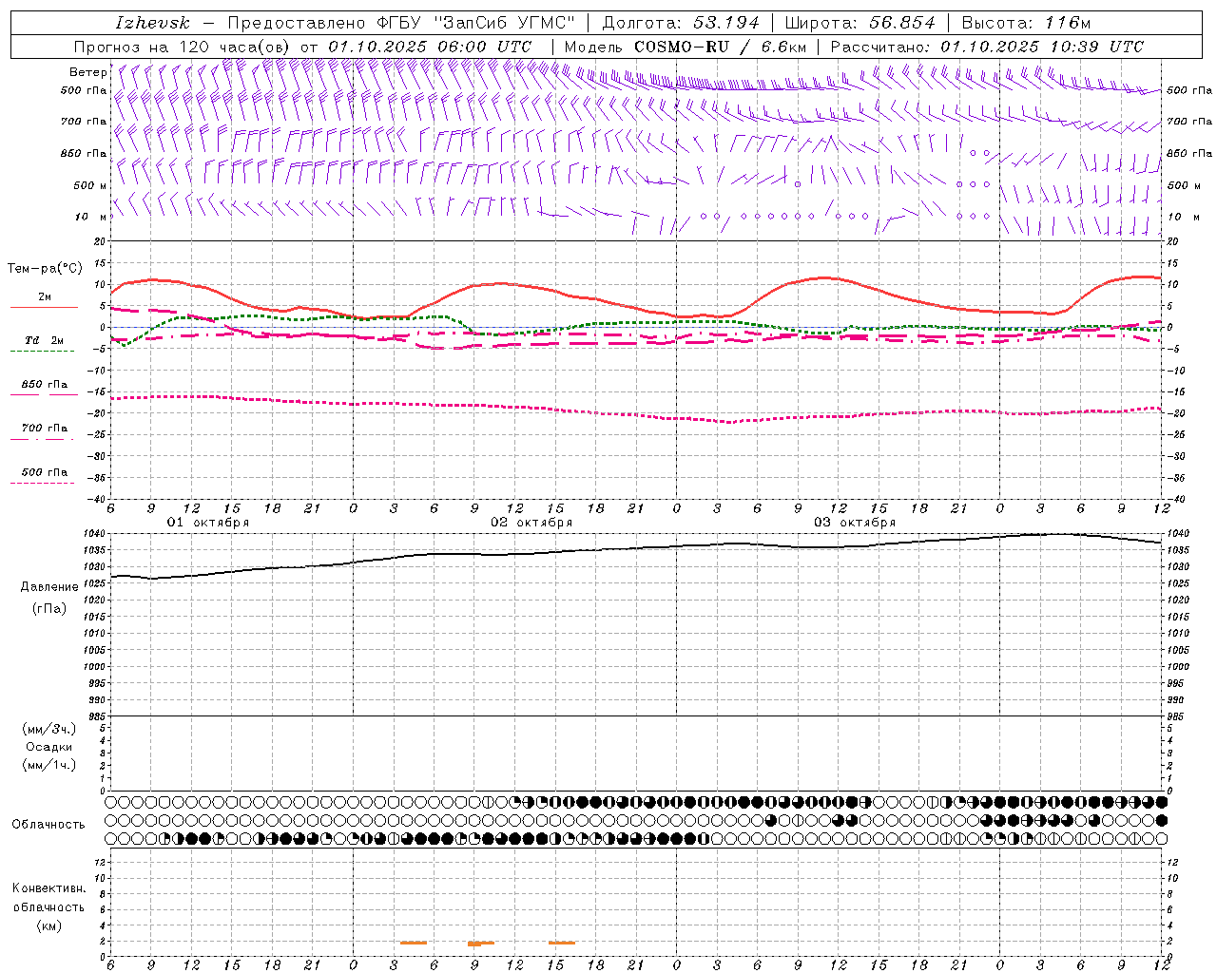Click the "Широта: 56.854" latitude value

[860, 23]
